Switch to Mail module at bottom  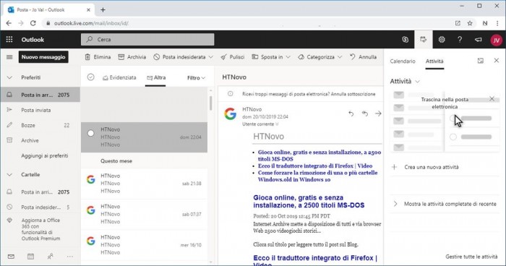(x=11, y=257)
